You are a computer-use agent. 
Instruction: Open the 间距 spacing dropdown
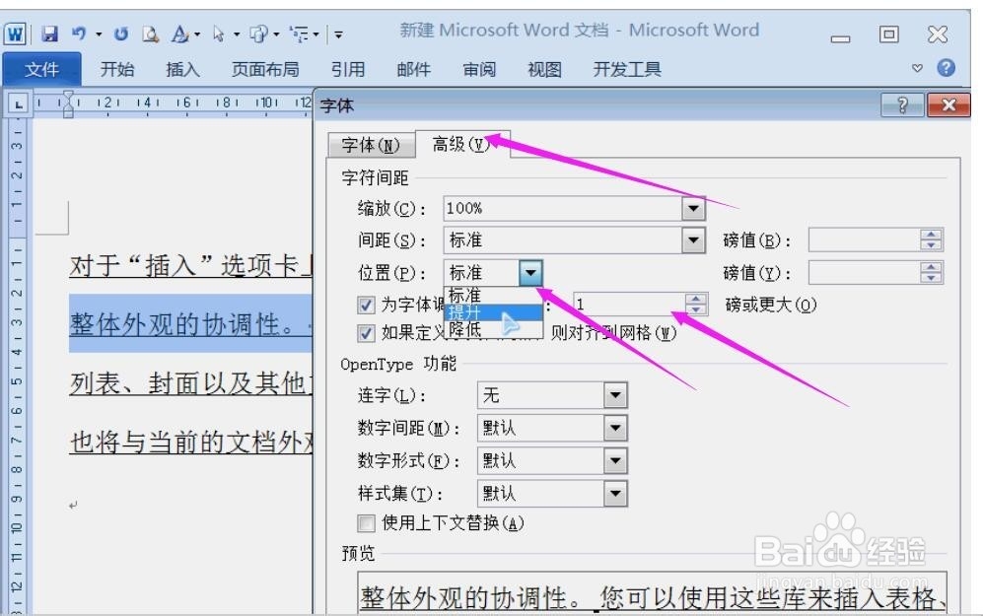coord(691,240)
